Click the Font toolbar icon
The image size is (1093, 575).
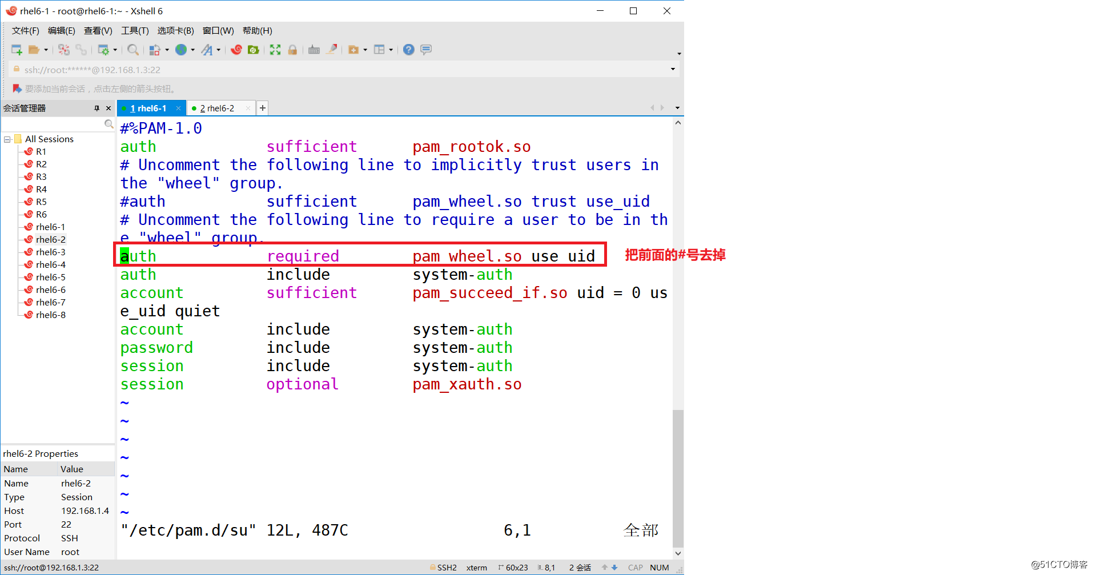(x=207, y=50)
